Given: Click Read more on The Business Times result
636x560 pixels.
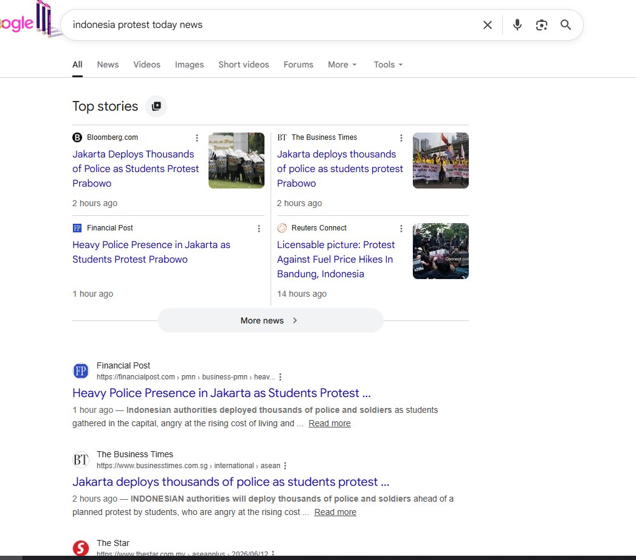Looking at the screenshot, I should click(335, 512).
